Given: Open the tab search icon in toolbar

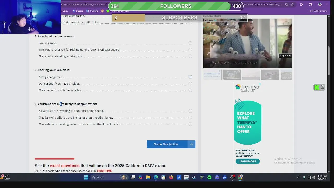Looking at the screenshot, I should click(311, 4).
